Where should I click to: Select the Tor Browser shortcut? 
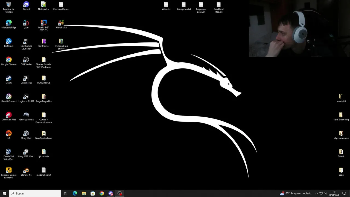[44, 43]
